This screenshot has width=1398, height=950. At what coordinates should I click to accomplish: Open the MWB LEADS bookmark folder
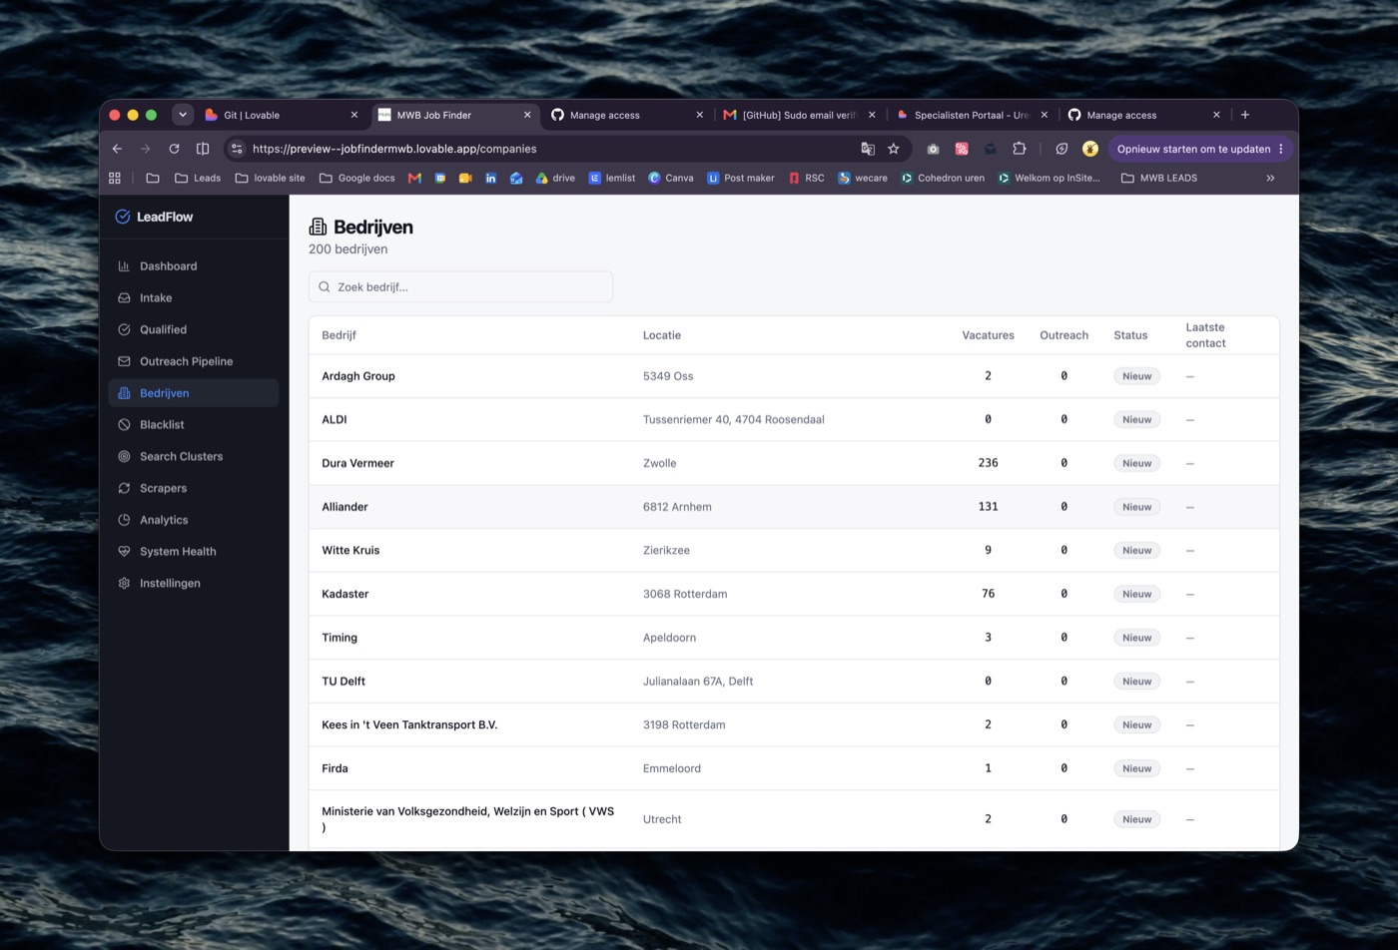pyautogui.click(x=1159, y=178)
